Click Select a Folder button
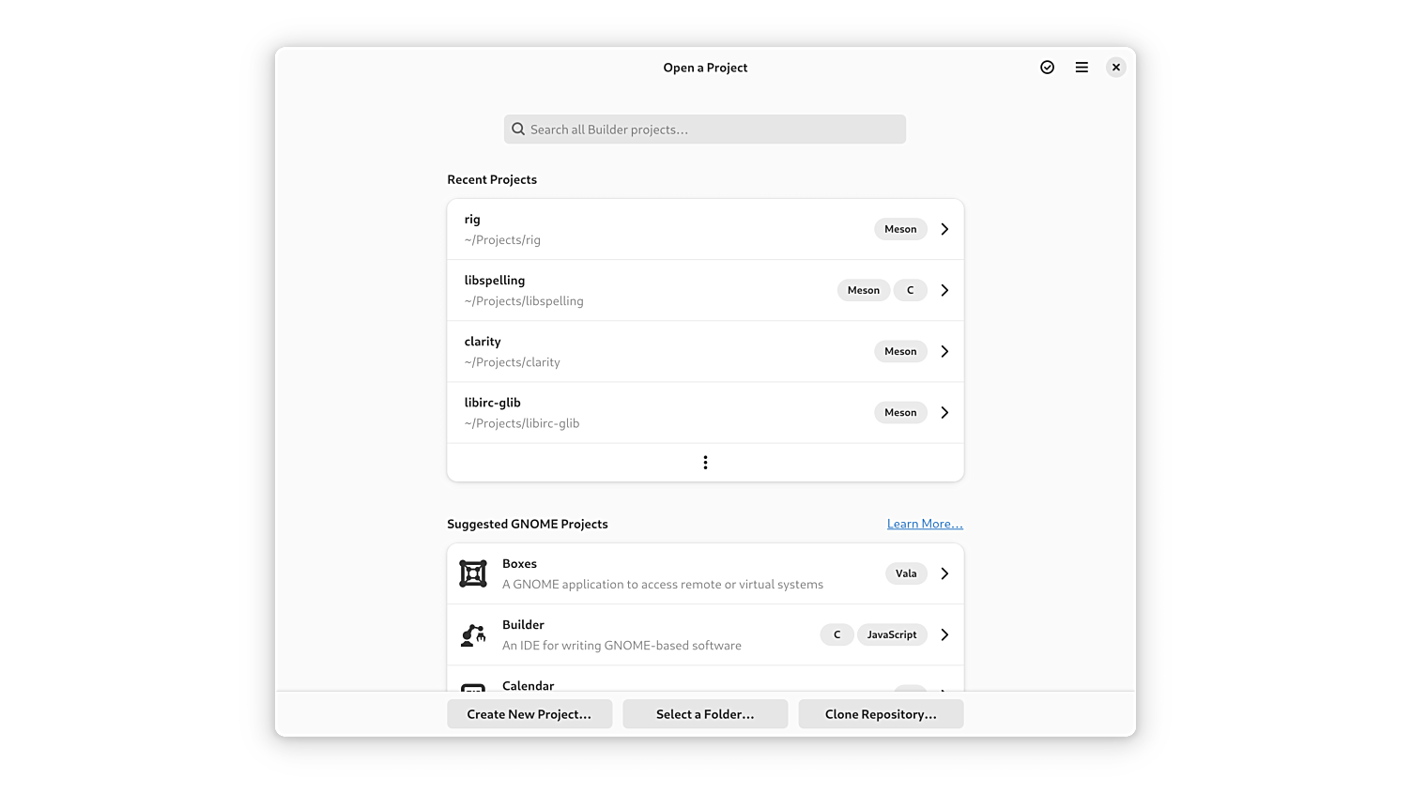 tap(705, 714)
